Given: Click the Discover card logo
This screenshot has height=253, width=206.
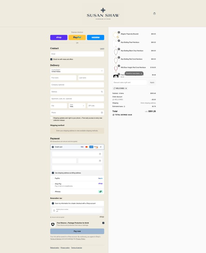Looking at the screenshot, I should [96, 147].
